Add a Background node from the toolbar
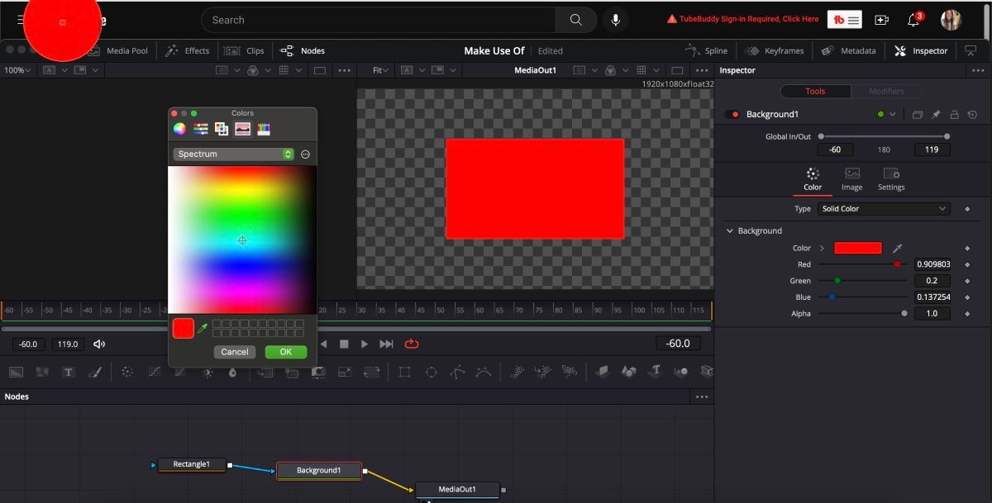The image size is (992, 503). [15, 372]
